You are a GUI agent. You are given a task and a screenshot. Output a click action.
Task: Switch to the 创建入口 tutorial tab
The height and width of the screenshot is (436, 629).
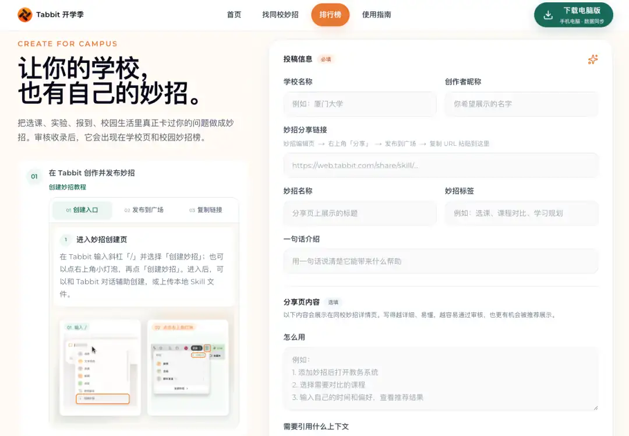[82, 210]
